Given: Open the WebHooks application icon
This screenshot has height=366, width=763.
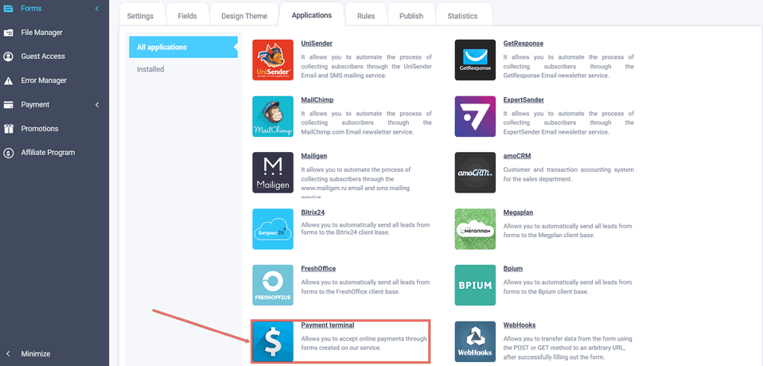Looking at the screenshot, I should click(475, 341).
